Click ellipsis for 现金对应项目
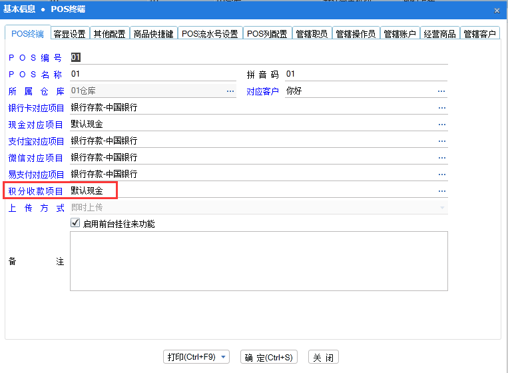Image resolution: width=508 pixels, height=373 pixels. coord(441,124)
